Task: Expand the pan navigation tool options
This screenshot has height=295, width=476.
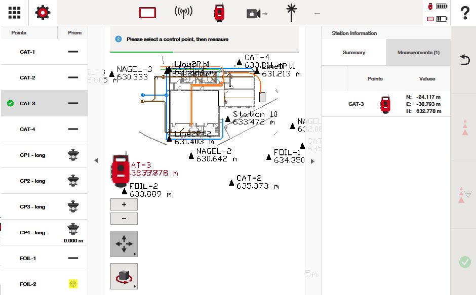Action: click(x=124, y=244)
